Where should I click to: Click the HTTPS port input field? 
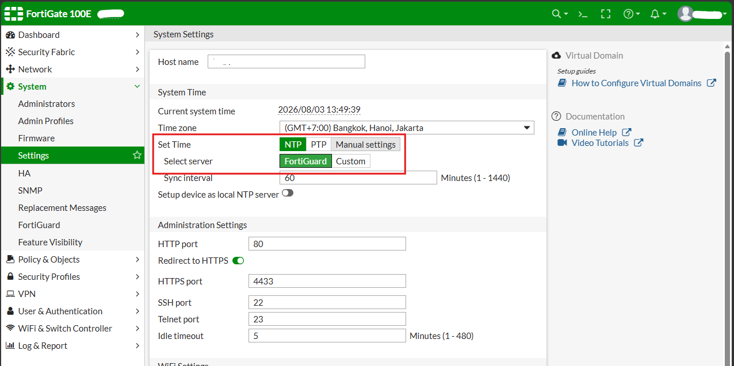pos(327,281)
